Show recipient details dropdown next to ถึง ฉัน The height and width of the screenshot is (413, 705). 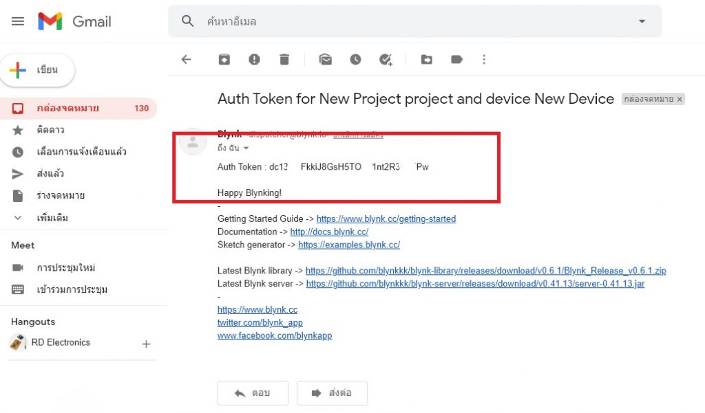click(x=246, y=148)
